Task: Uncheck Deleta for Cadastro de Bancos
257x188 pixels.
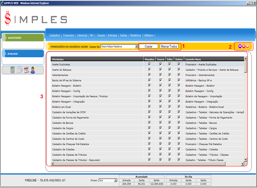Action: pos(179,123)
